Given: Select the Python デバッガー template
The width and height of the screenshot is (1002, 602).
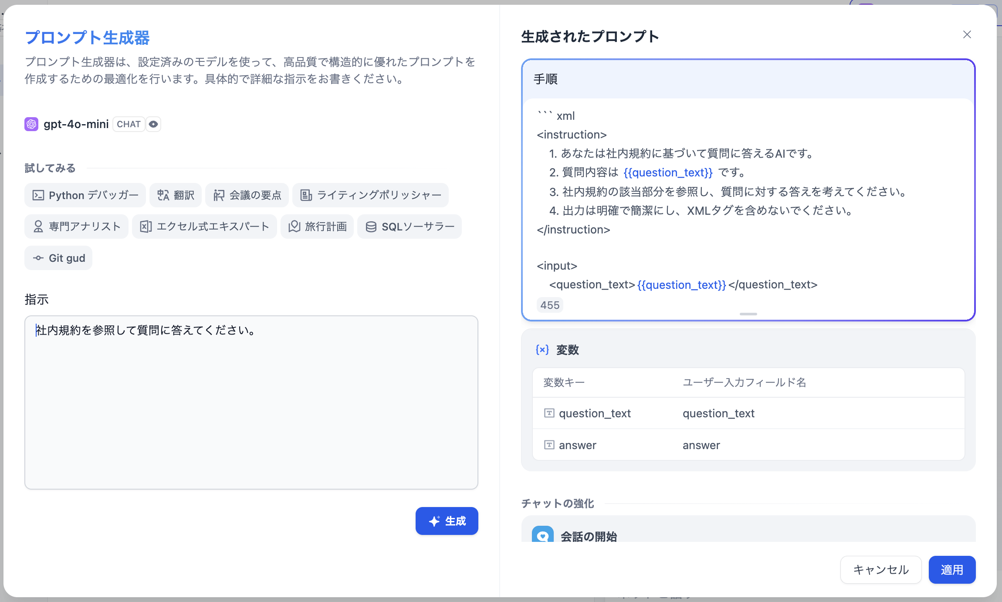Looking at the screenshot, I should coord(85,195).
